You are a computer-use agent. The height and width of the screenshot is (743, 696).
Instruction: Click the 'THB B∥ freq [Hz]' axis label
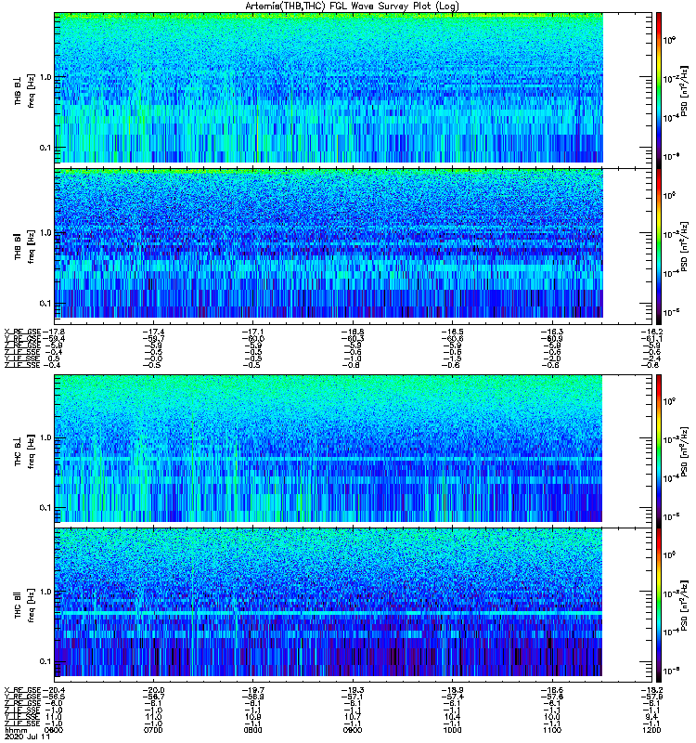[x=25, y=246]
